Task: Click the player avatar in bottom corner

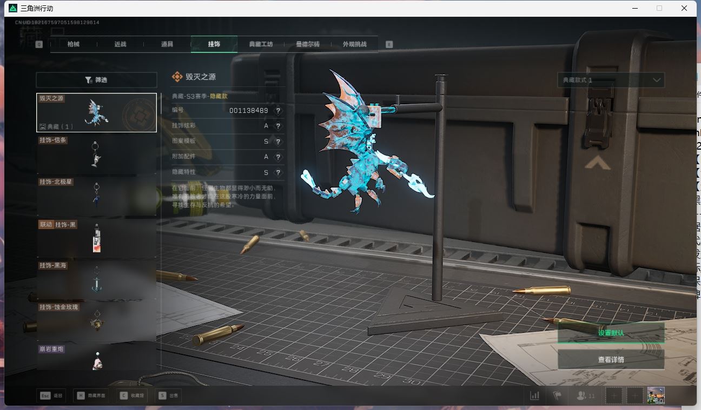Action: tap(656, 395)
